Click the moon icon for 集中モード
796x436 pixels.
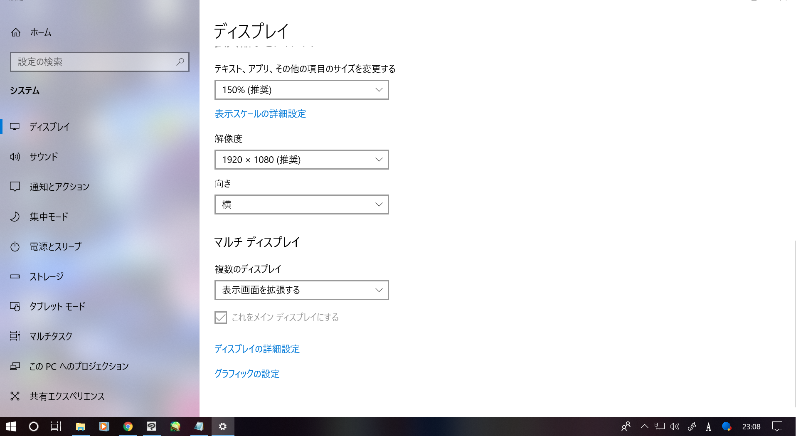pos(15,217)
